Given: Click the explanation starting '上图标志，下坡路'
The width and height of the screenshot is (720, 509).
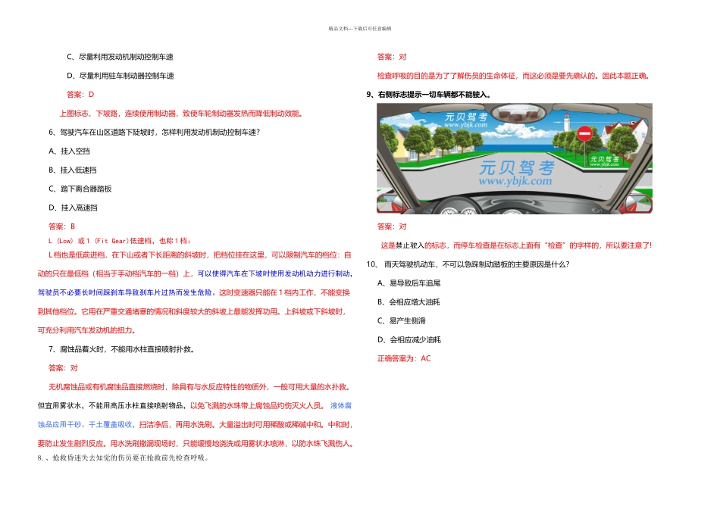Looking at the screenshot, I should (182, 114).
